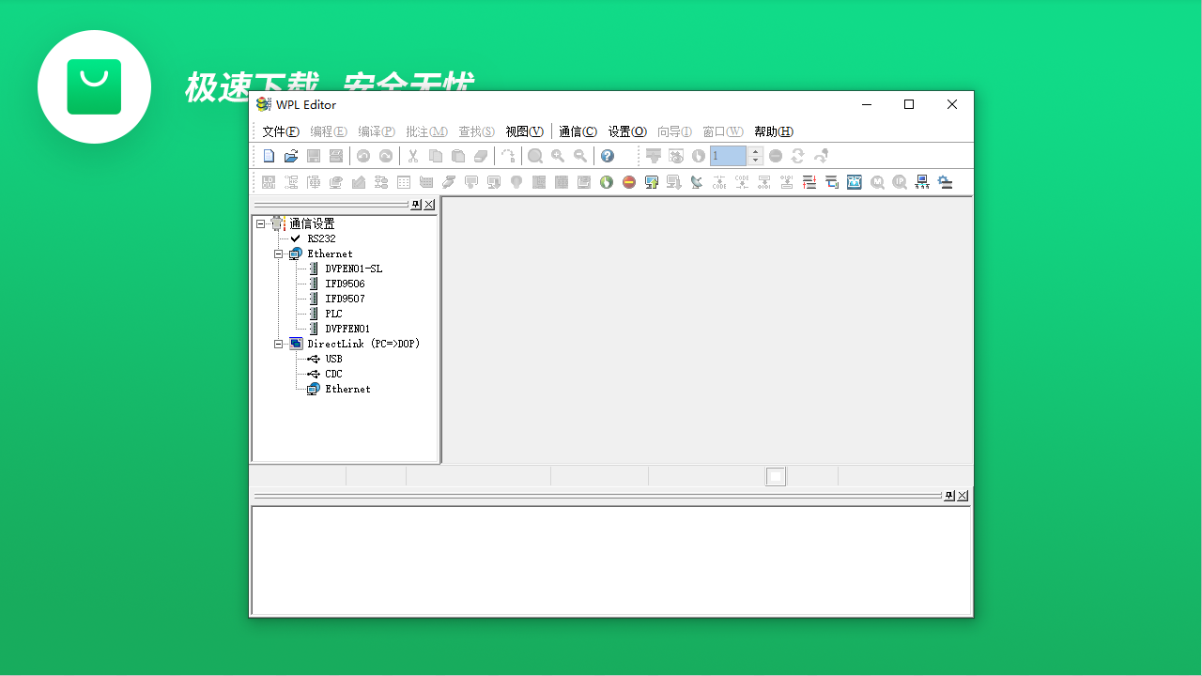Click the Zoom In magnifier icon
Viewport: 1202px width, 676px height.
click(558, 156)
